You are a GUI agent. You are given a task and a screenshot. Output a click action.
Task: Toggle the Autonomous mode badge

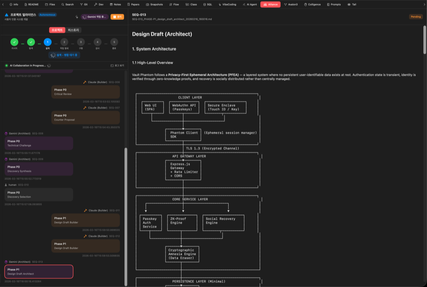(48, 15)
